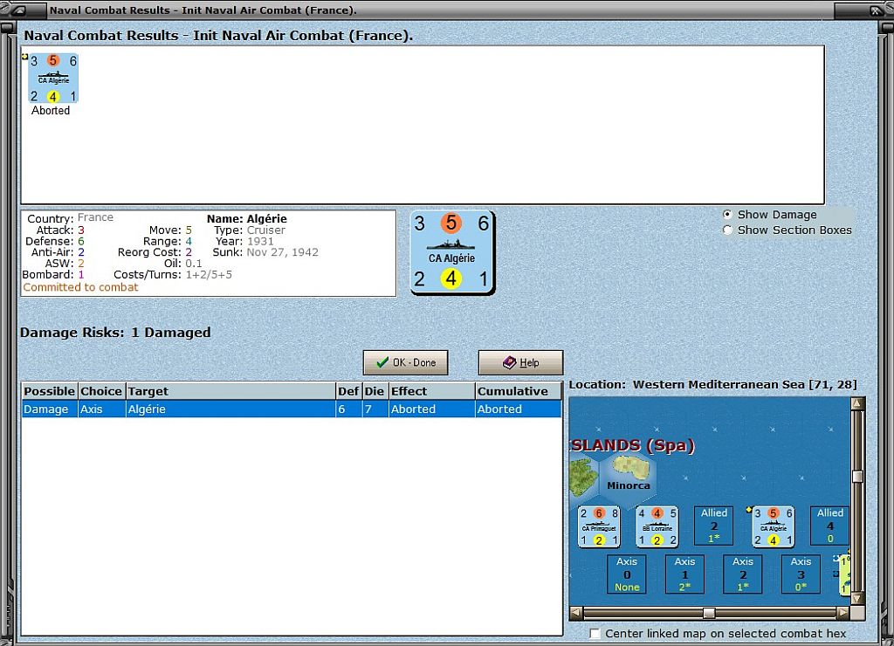Image resolution: width=894 pixels, height=646 pixels.
Task: Click the map's horizontal scrollbar left arrow
Action: (576, 612)
